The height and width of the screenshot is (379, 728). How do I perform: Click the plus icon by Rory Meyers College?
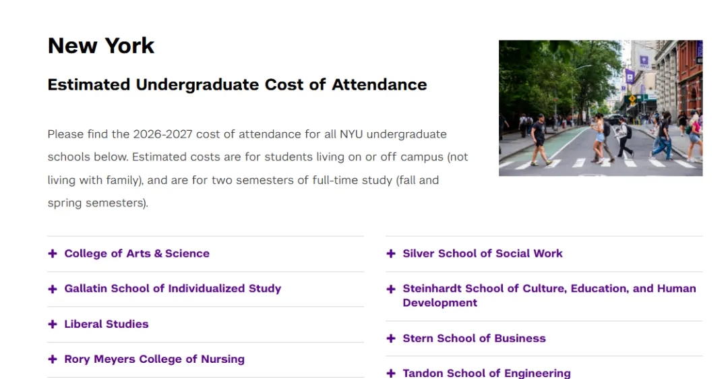pos(53,359)
